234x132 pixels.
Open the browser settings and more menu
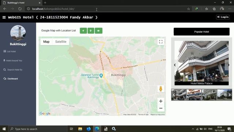pyautogui.click(x=230, y=9)
